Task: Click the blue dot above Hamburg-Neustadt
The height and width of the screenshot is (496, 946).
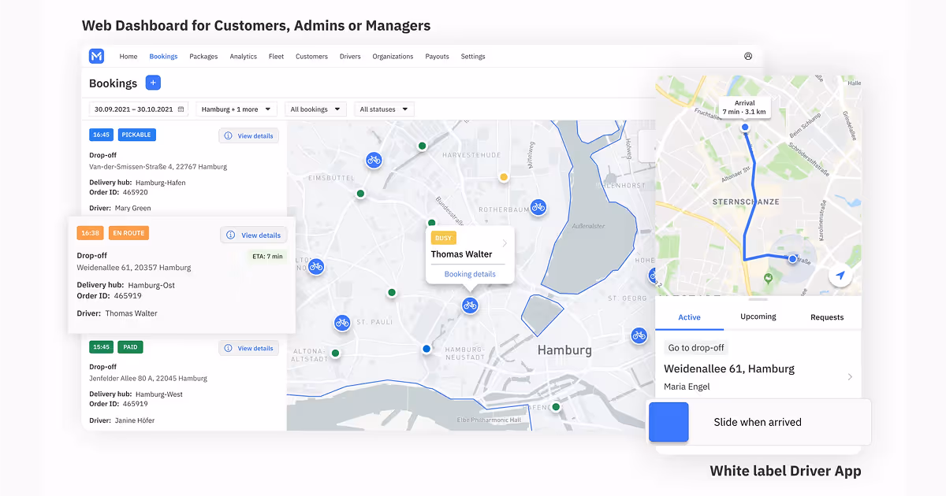Action: (426, 349)
